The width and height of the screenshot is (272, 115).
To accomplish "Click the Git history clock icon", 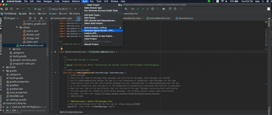I will (153, 9).
